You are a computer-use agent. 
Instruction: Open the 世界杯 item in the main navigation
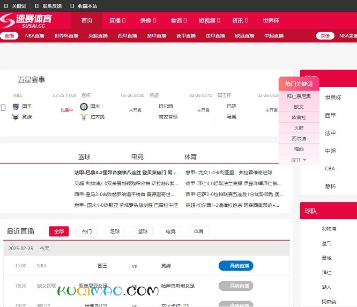point(271,20)
